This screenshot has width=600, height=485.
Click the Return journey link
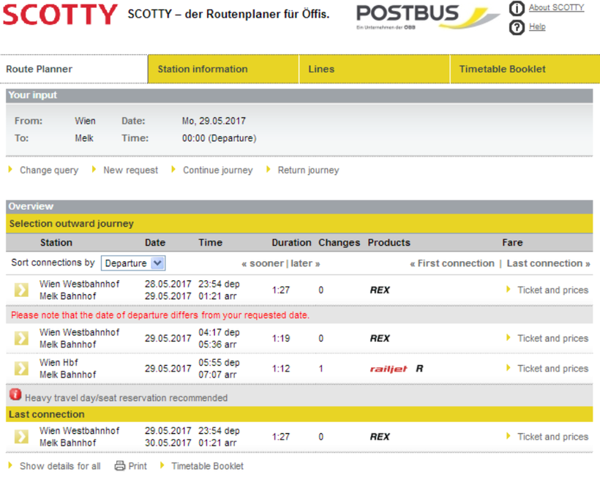[x=308, y=170]
